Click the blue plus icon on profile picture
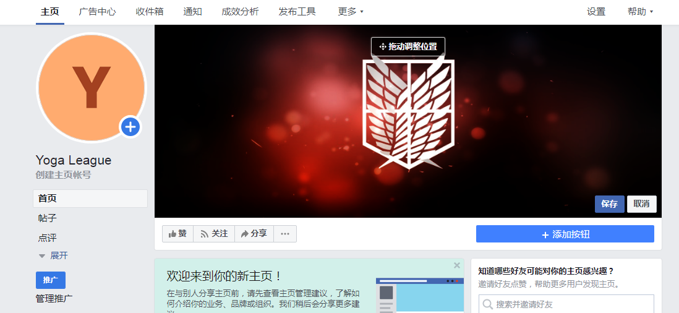679x313 pixels. 130,127
